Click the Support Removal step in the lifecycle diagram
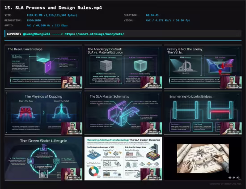This screenshot has height=189, width=246. 44,167
